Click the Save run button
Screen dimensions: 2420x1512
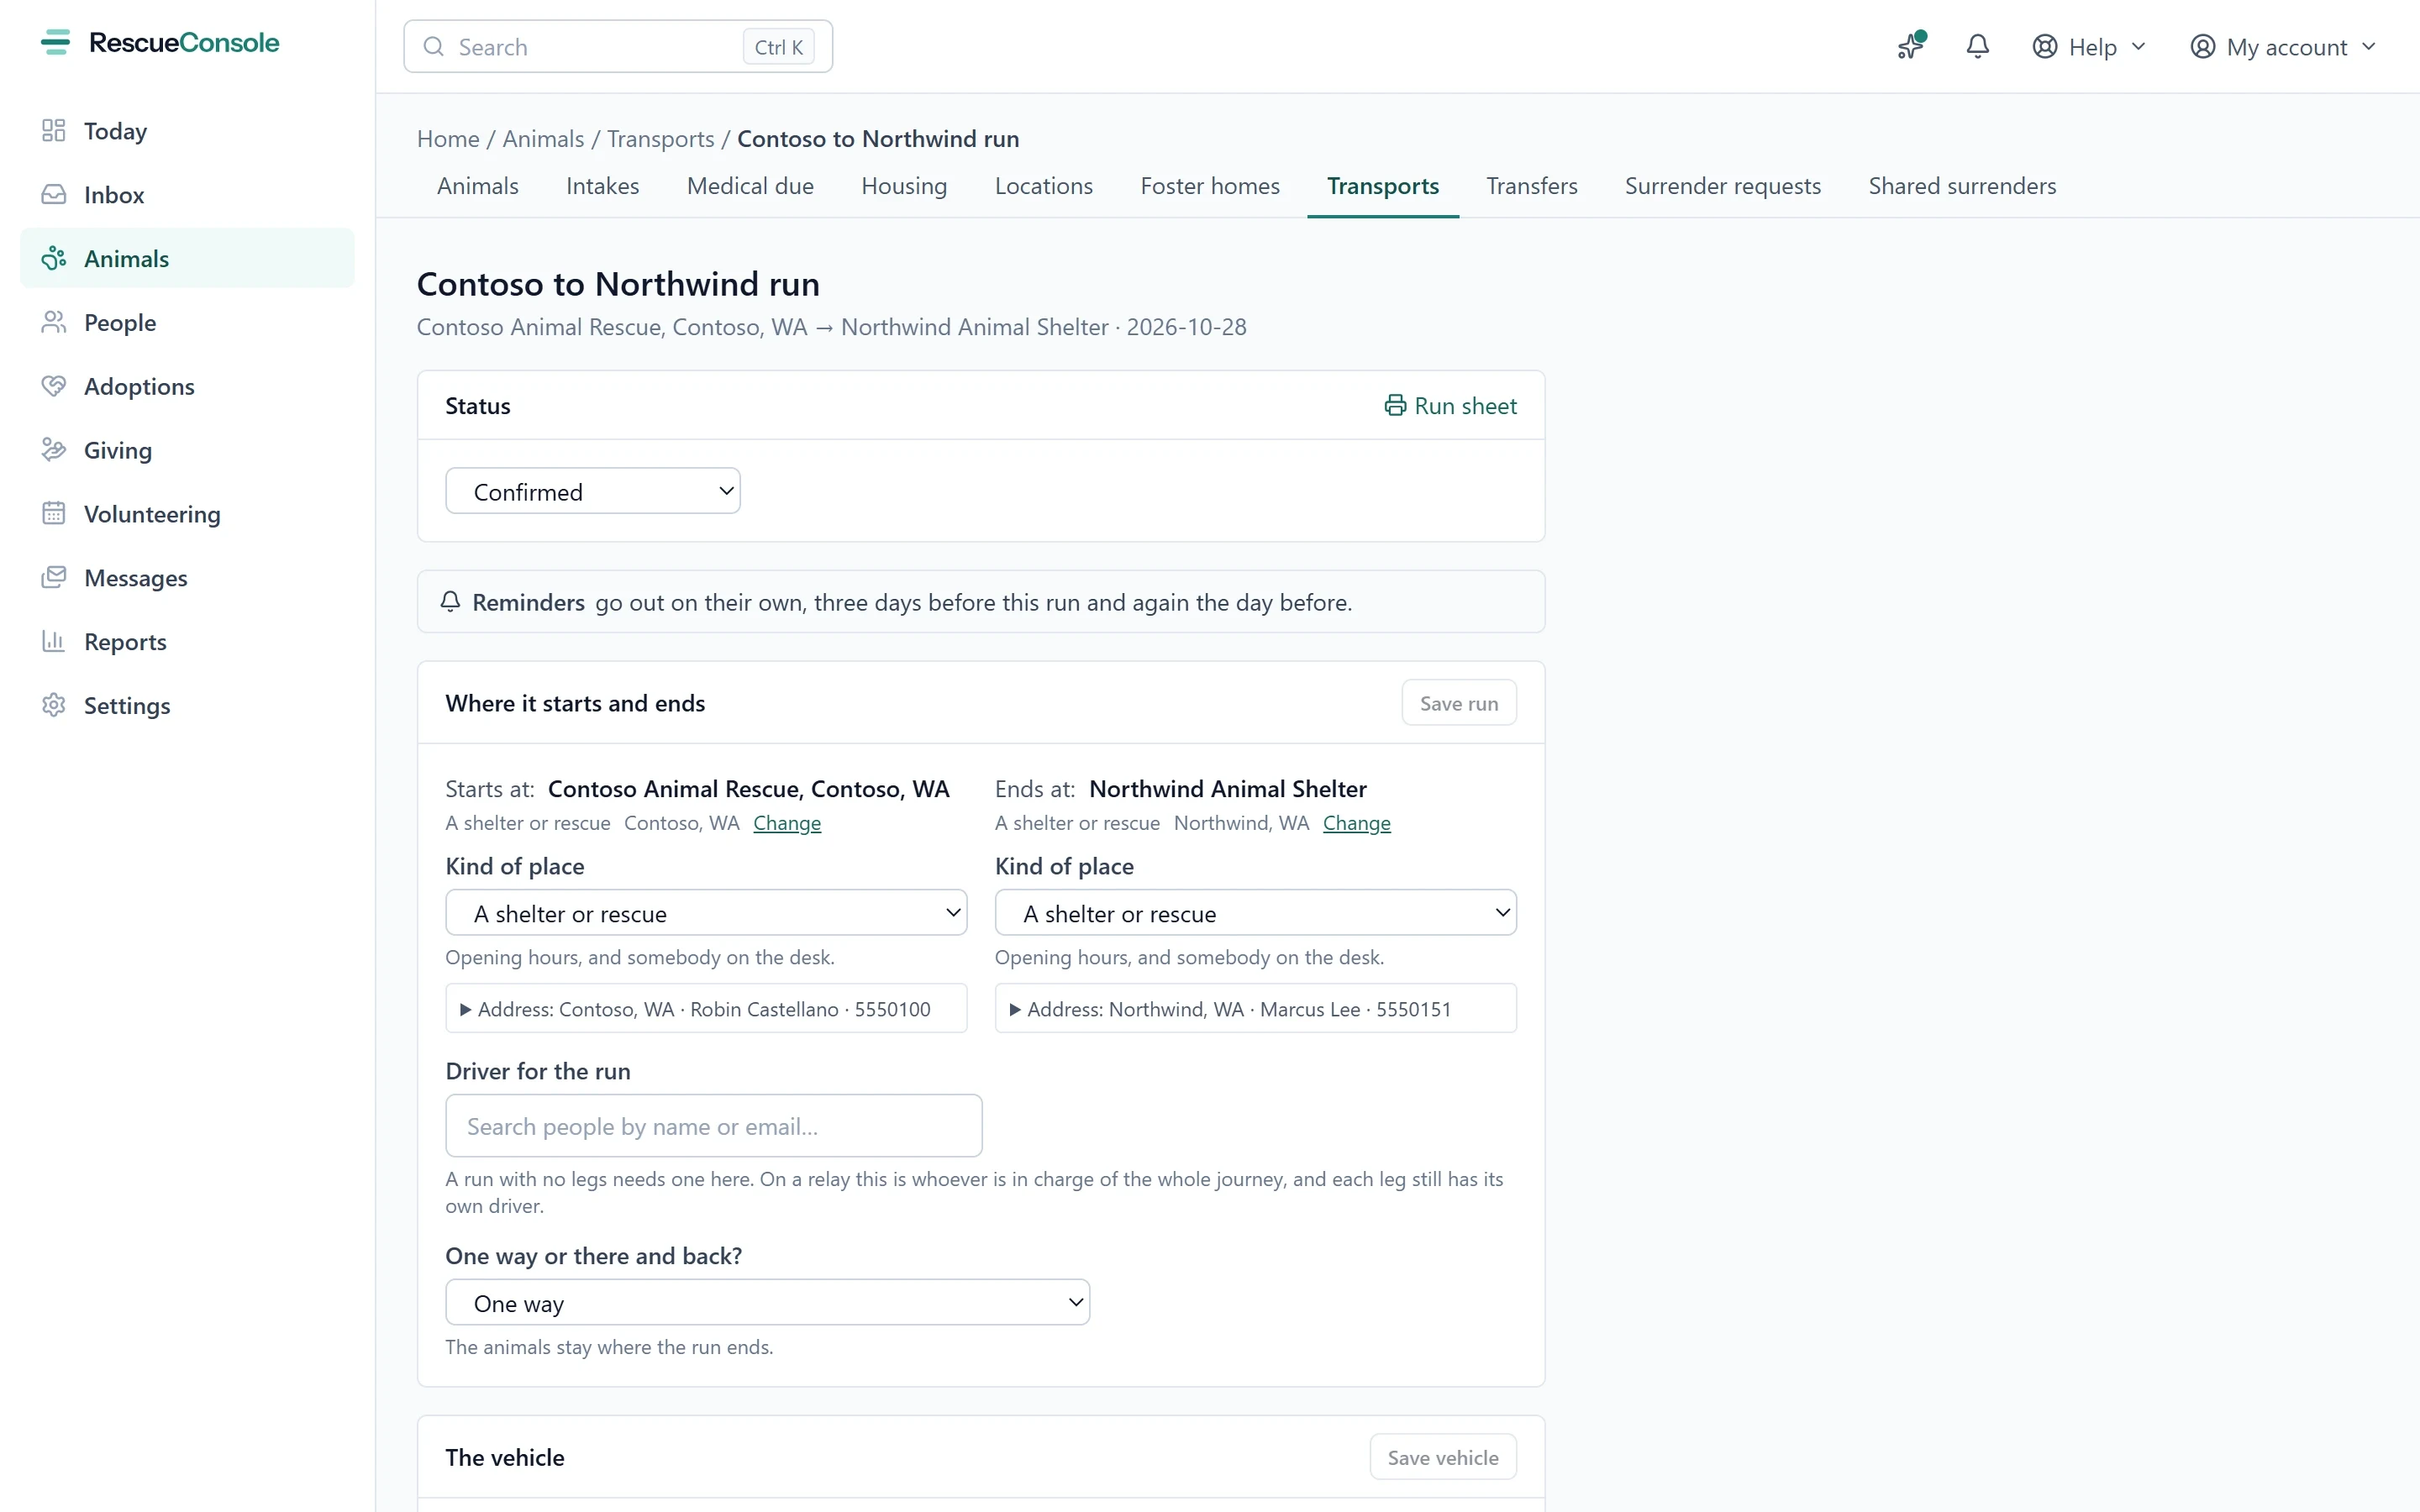point(1459,703)
